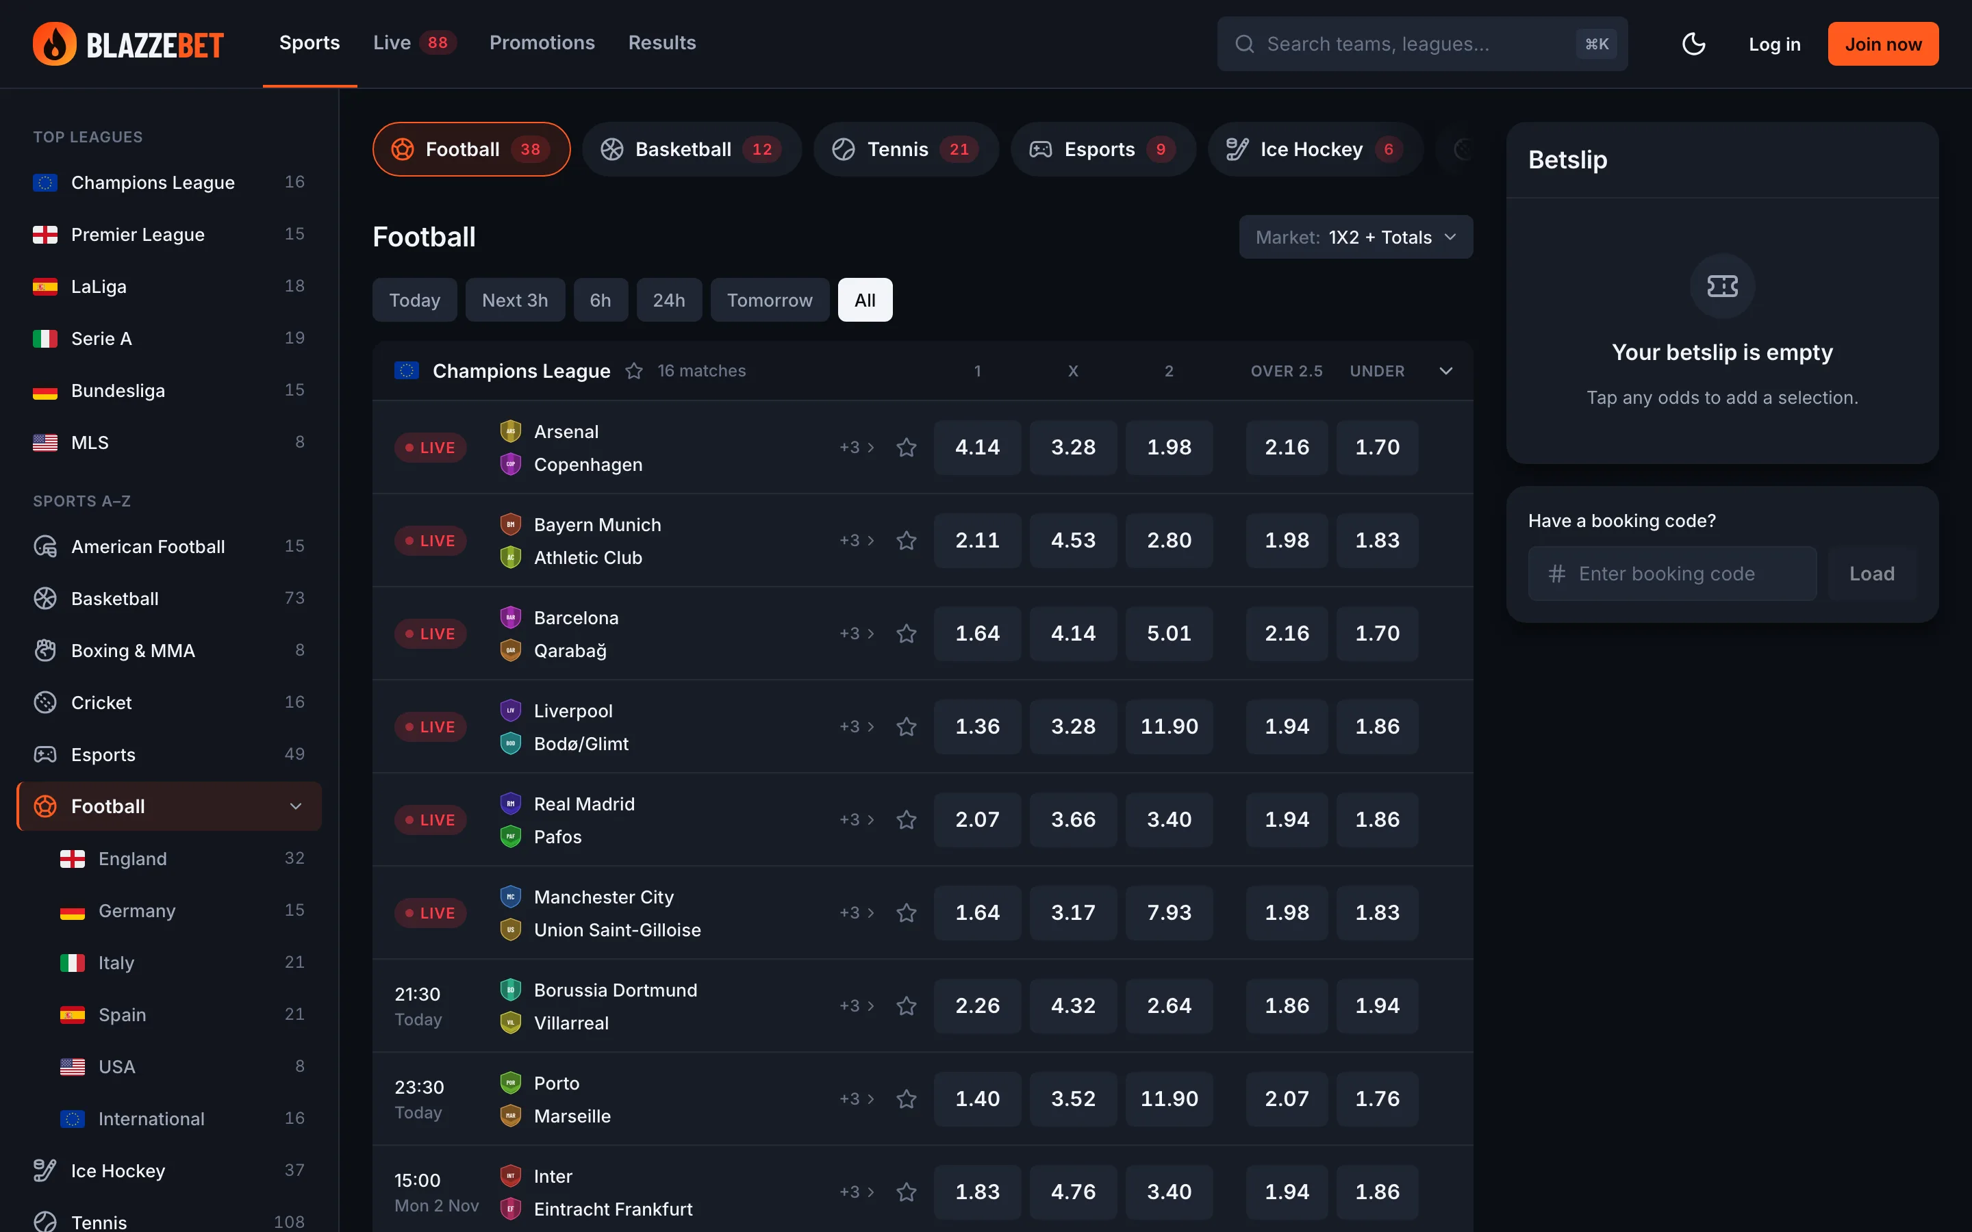Viewport: 1972px width, 1232px height.
Task: Click the empty betslip ticket icon
Action: coord(1722,286)
